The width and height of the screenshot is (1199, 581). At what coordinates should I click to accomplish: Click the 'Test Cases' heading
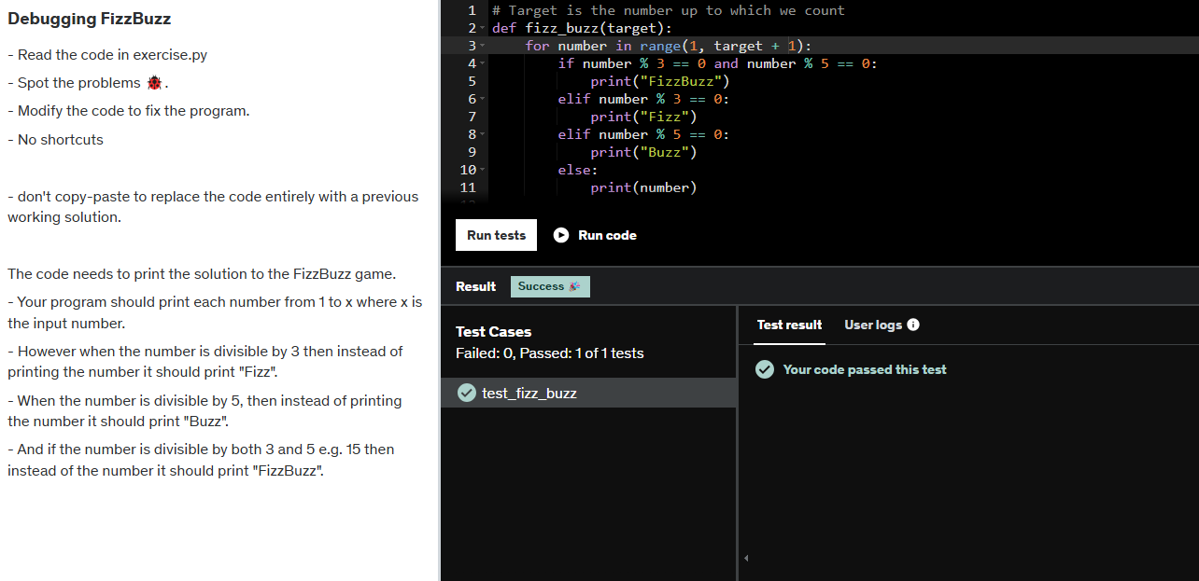493,332
